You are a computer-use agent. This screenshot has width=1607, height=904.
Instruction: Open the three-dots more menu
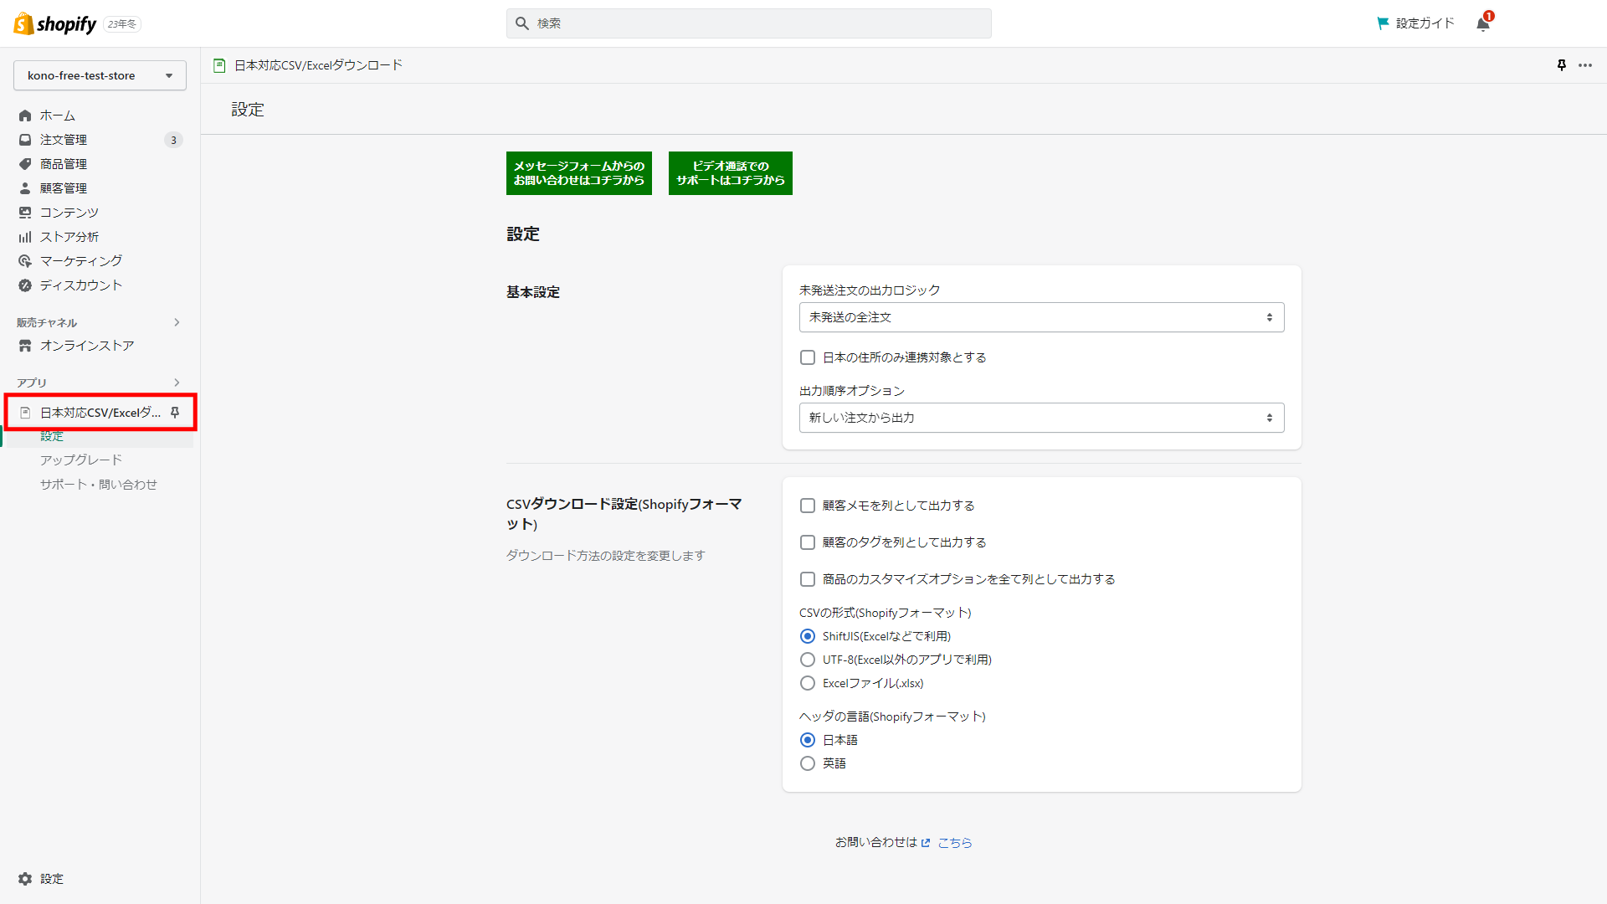[1585, 65]
